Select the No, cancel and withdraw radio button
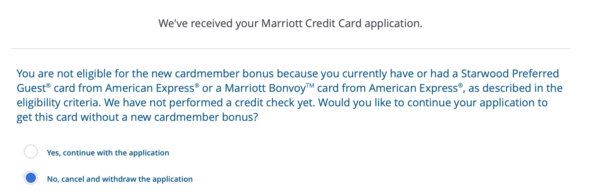 [31, 178]
